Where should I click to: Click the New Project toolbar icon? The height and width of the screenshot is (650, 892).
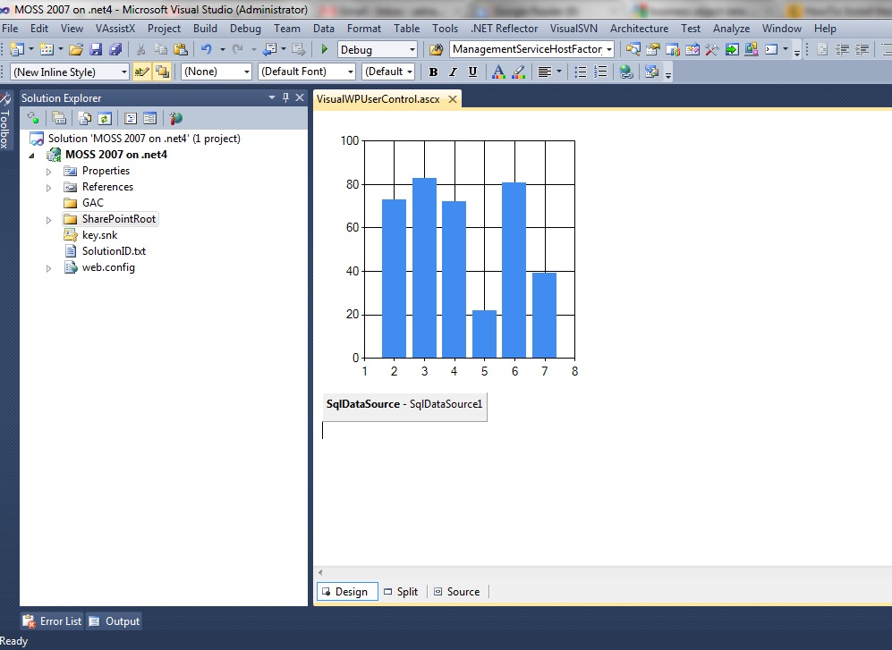[17, 49]
